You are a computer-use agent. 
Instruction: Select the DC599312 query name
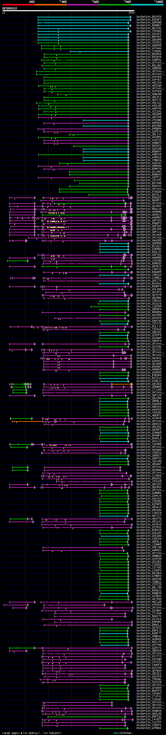coord(10,9)
